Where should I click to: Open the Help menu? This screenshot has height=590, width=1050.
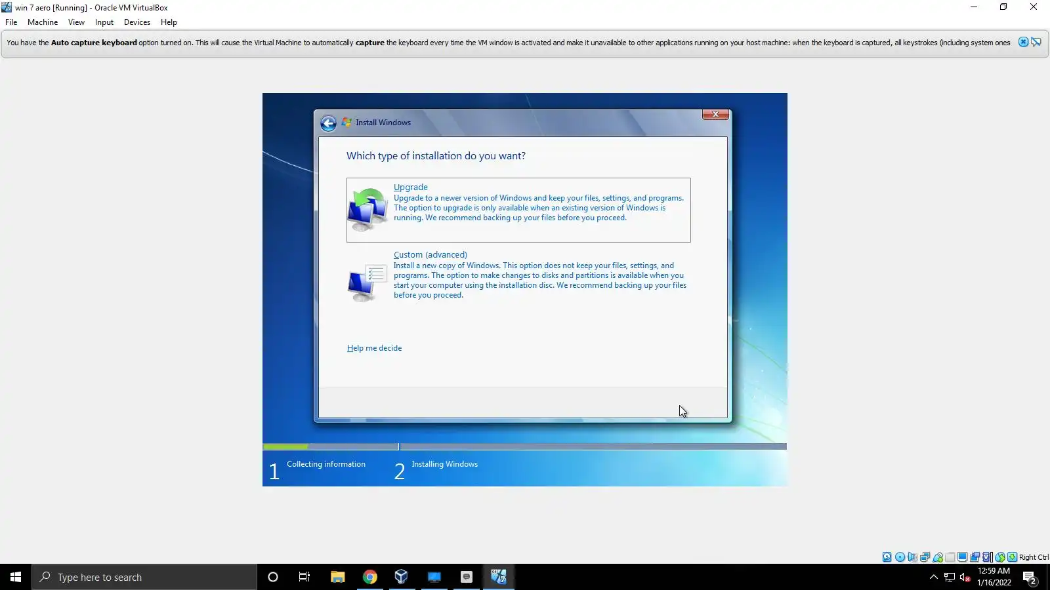[169, 22]
